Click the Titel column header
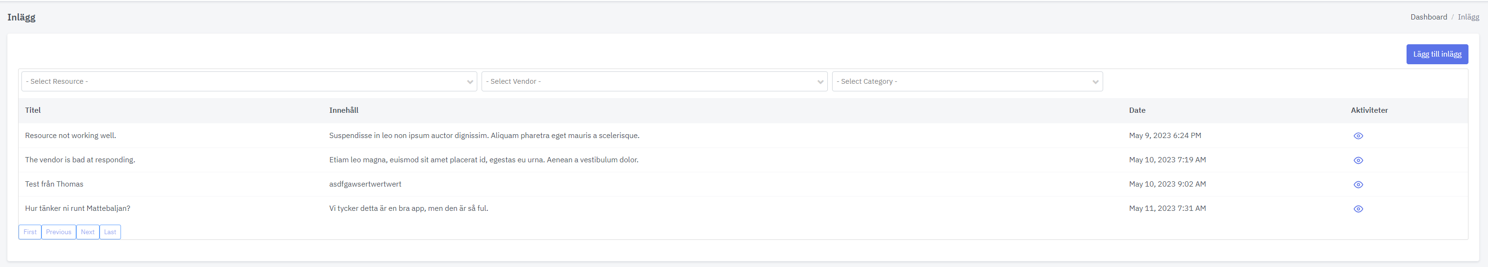This screenshot has height=267, width=1488. pyautogui.click(x=33, y=110)
